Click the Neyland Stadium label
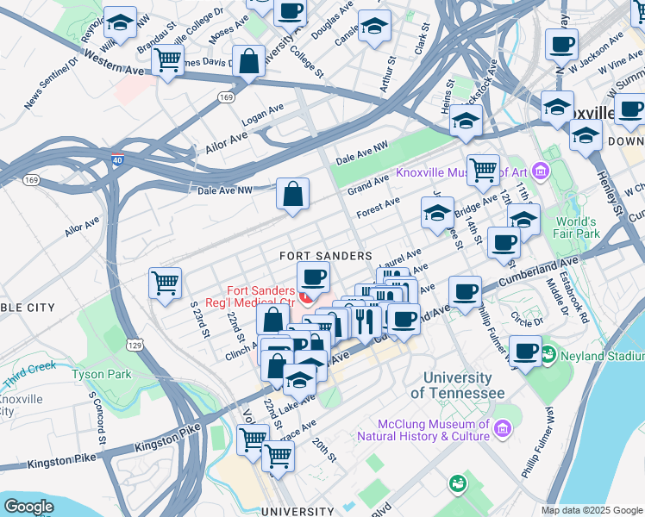Viewport: 645px width, 517px height. pos(602,356)
